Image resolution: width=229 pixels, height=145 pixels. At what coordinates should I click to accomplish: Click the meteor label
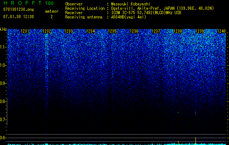52,11
